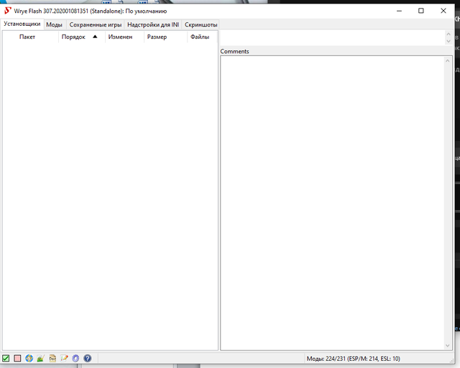
Task: Open settings via the gear icon
Action: click(x=75, y=358)
